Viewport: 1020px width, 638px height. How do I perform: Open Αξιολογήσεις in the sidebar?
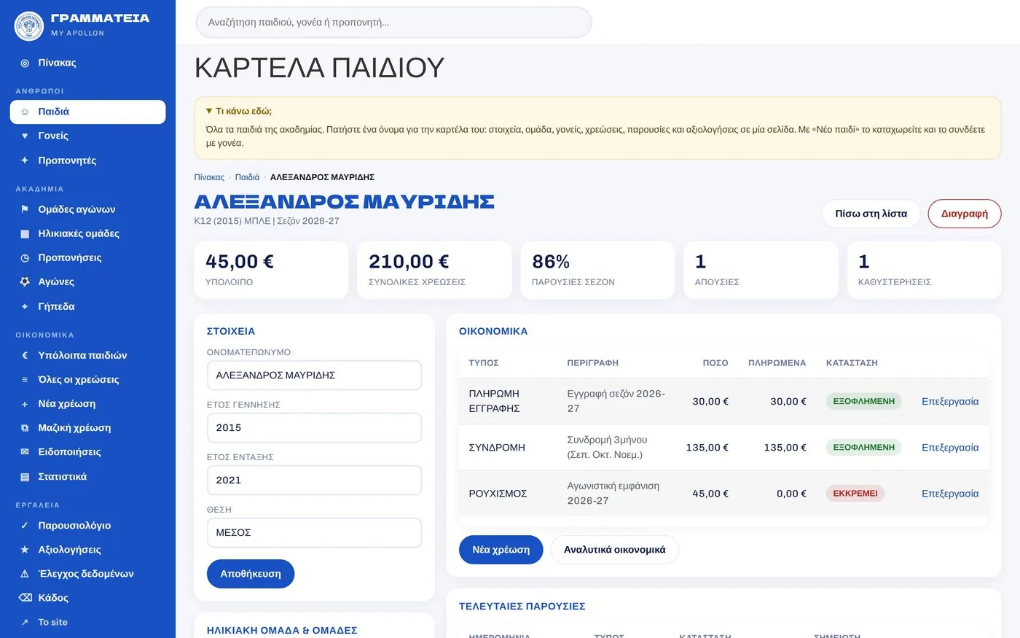pos(87,549)
